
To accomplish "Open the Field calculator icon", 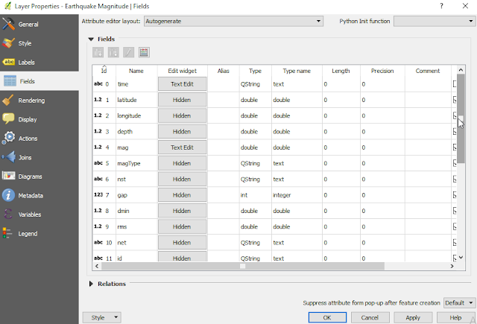I will pos(144,53).
